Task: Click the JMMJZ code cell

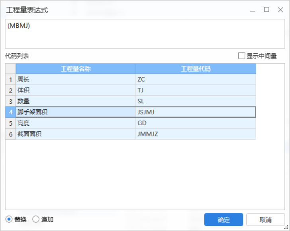Action: (x=196, y=134)
